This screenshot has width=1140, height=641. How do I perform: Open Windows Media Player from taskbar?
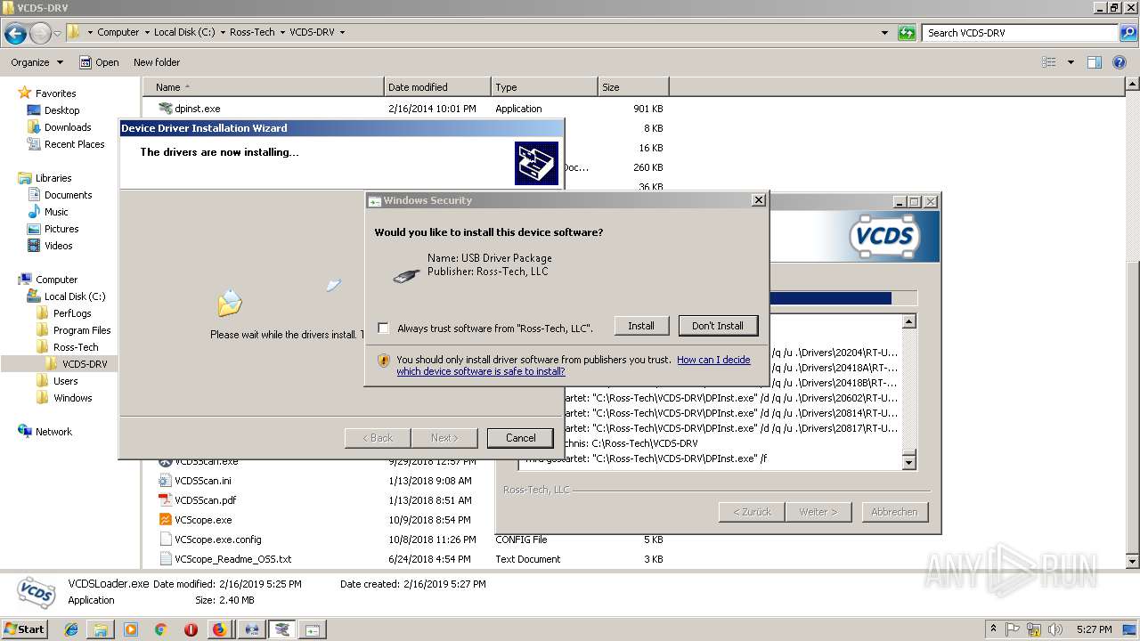click(131, 629)
